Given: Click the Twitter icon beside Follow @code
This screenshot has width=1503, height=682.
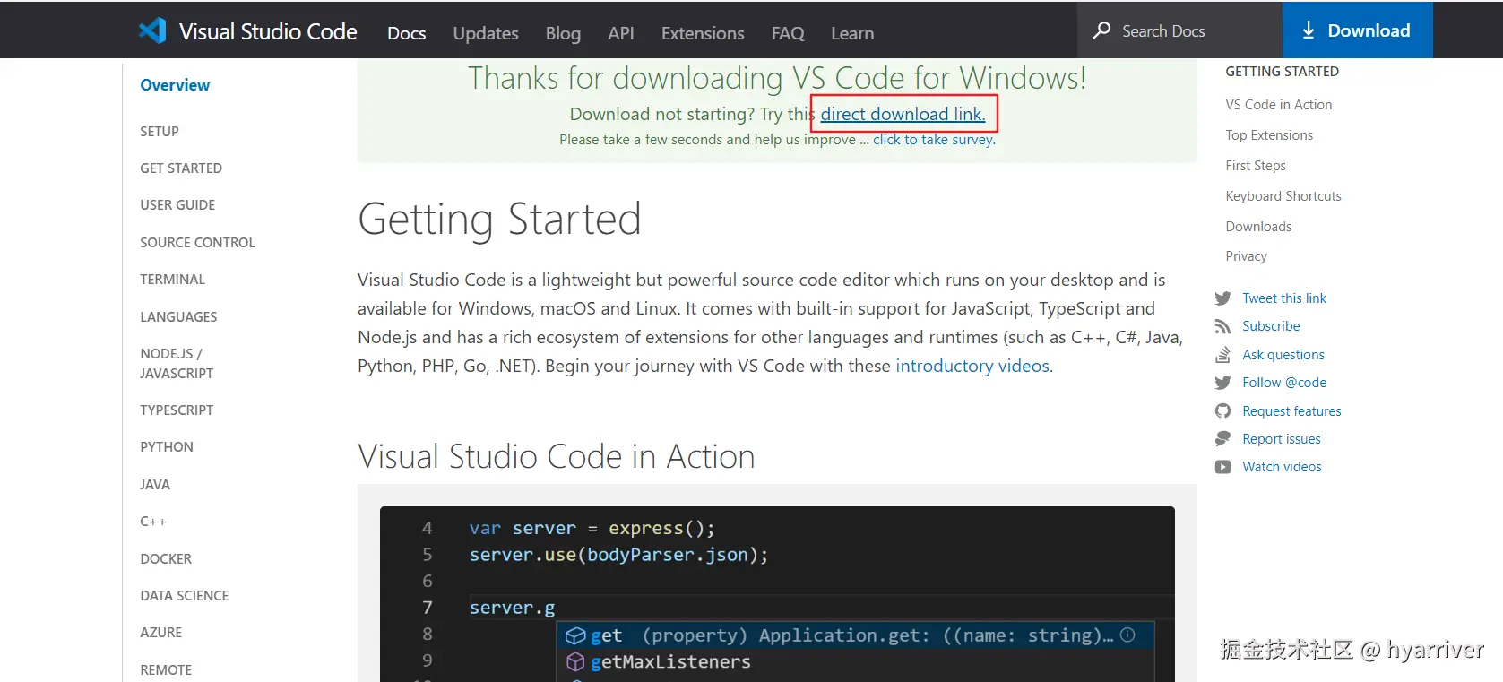Looking at the screenshot, I should click(1222, 383).
